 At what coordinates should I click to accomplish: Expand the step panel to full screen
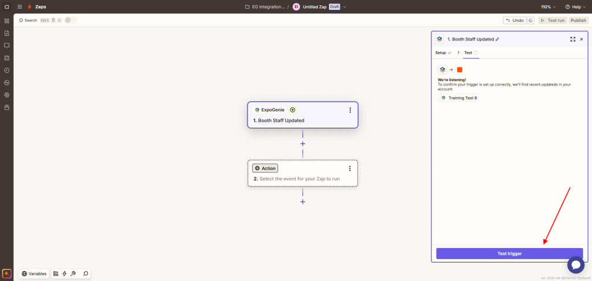(572, 39)
